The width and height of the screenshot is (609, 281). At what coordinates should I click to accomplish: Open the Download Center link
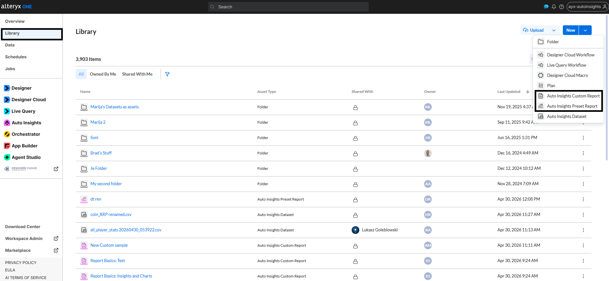click(x=23, y=227)
